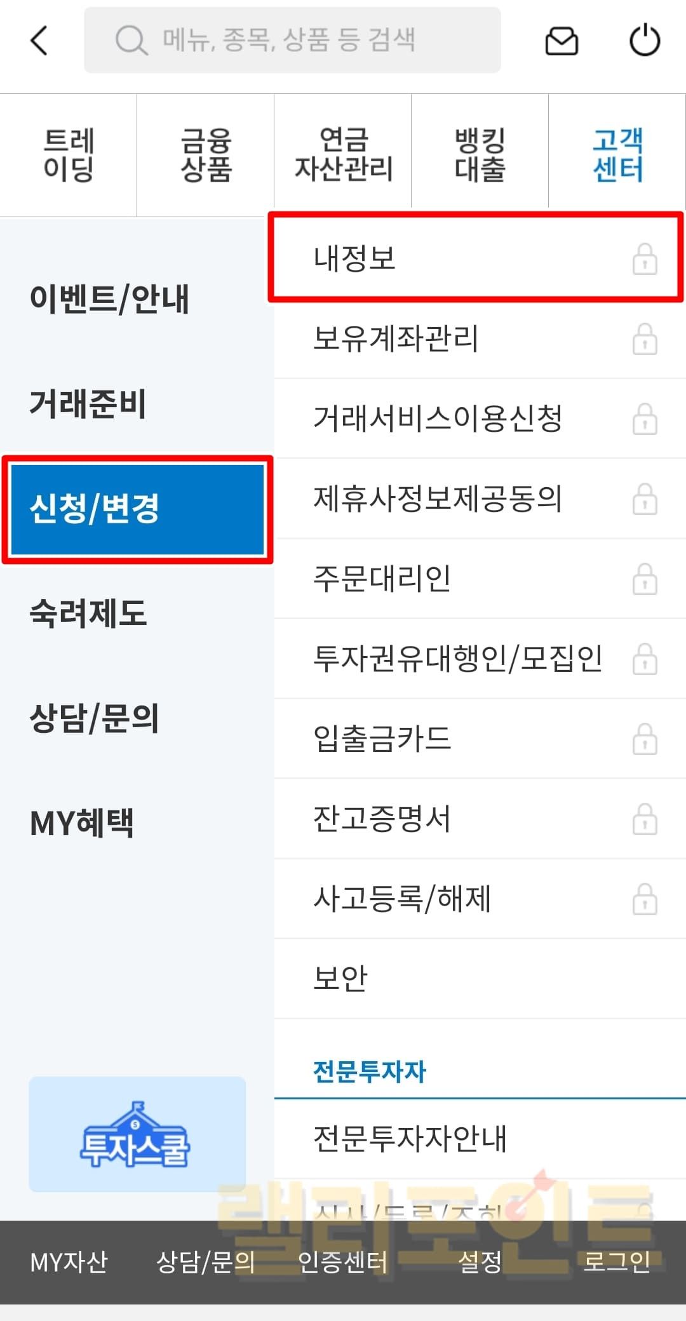Tap the lock icon beside 사고등록/해제
Image resolution: width=686 pixels, height=1321 pixels.
[x=645, y=899]
